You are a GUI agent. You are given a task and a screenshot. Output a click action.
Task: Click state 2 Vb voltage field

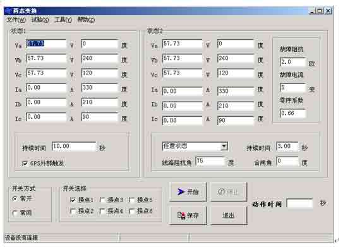[182, 58]
